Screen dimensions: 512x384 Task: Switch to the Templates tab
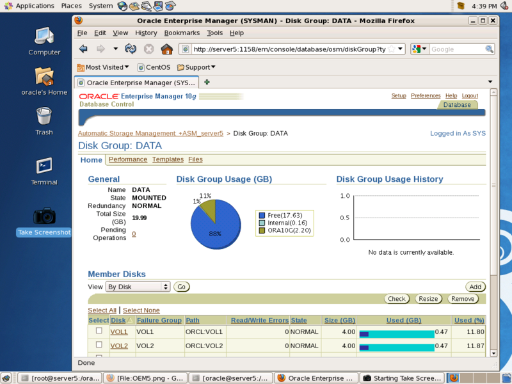point(168,159)
